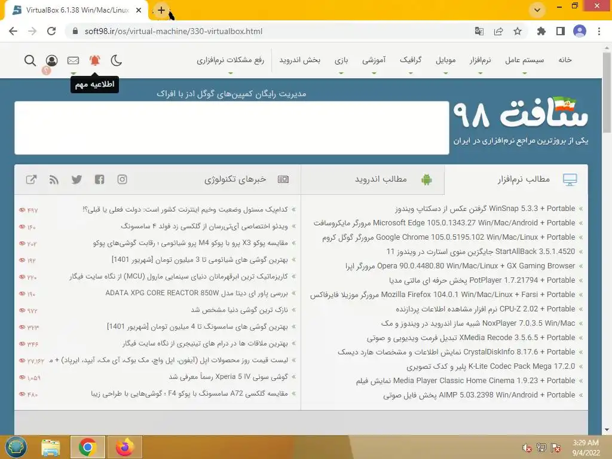Viewport: 612px width, 459px height.
Task: Open the Facebook icon in news panel
Action: coord(100,179)
